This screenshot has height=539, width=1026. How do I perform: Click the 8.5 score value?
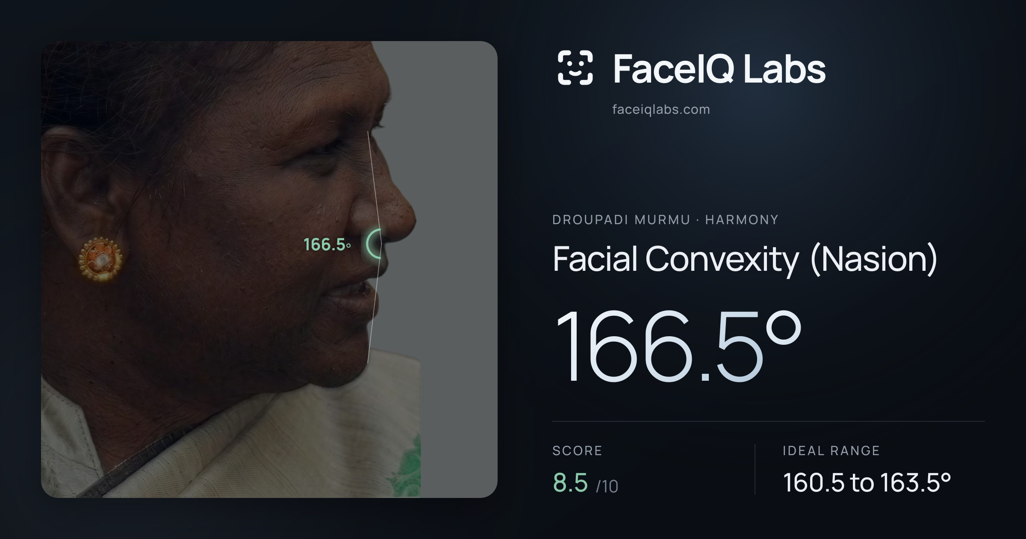click(570, 483)
